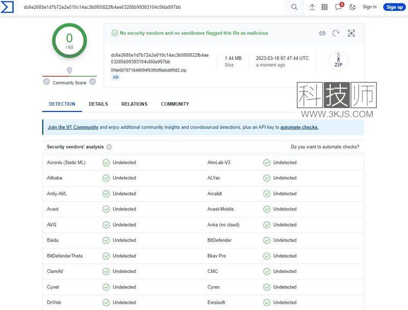
Task: Click the Avast-Mobile undetected check icon
Action: point(267,209)
